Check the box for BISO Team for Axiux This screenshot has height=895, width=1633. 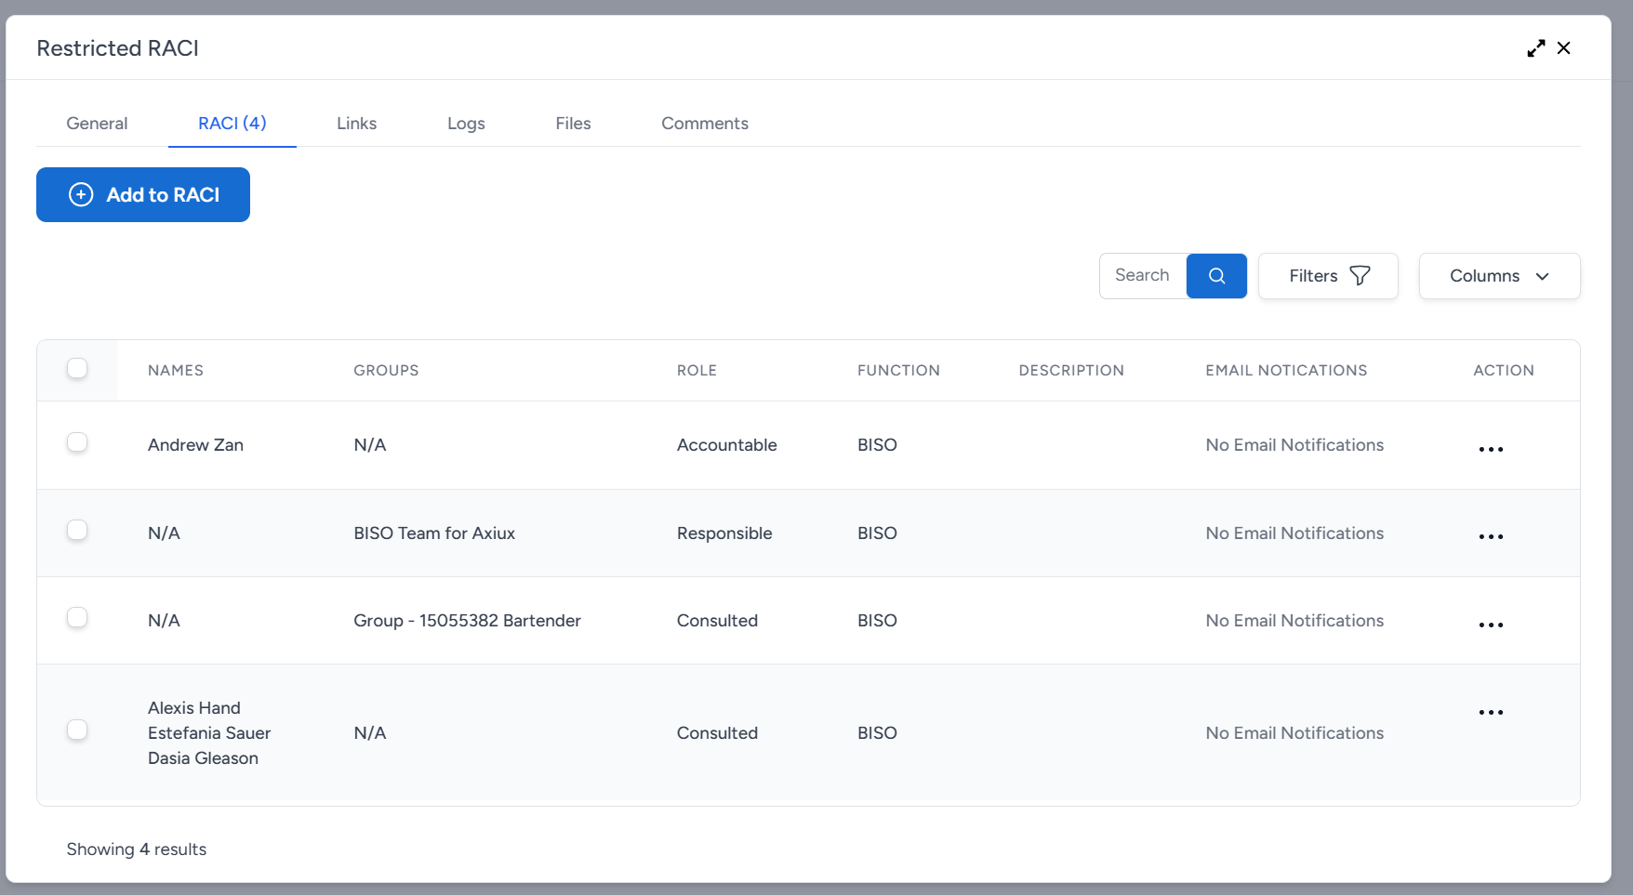click(77, 530)
